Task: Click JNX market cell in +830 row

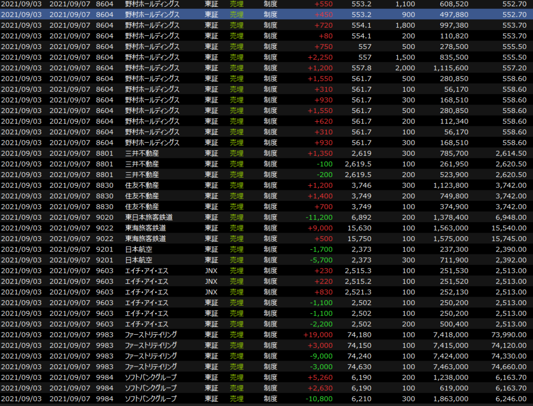Action: [x=211, y=292]
